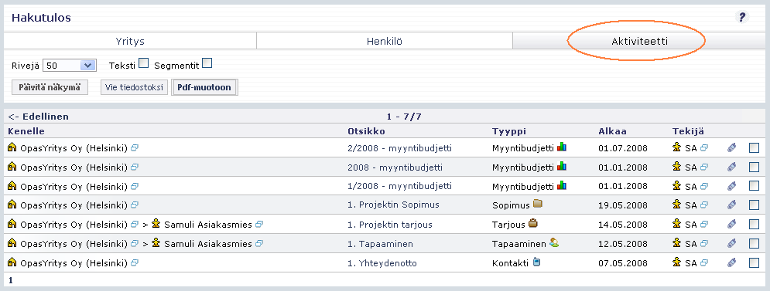Tick the checkbox for 1. Tapaaminen row
Screen dimensions: 770x291
tap(754, 243)
